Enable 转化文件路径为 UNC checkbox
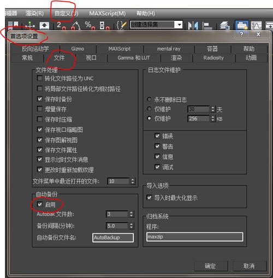The width and height of the screenshot is (273, 278). pos(39,78)
